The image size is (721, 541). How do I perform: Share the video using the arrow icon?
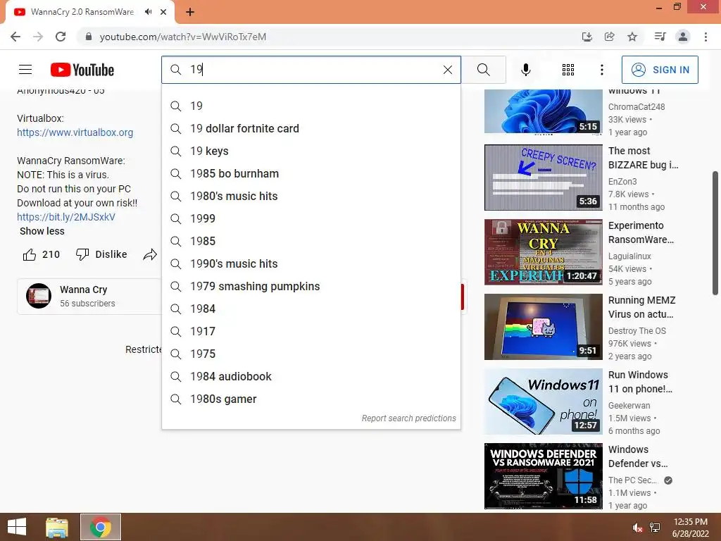[x=150, y=254]
